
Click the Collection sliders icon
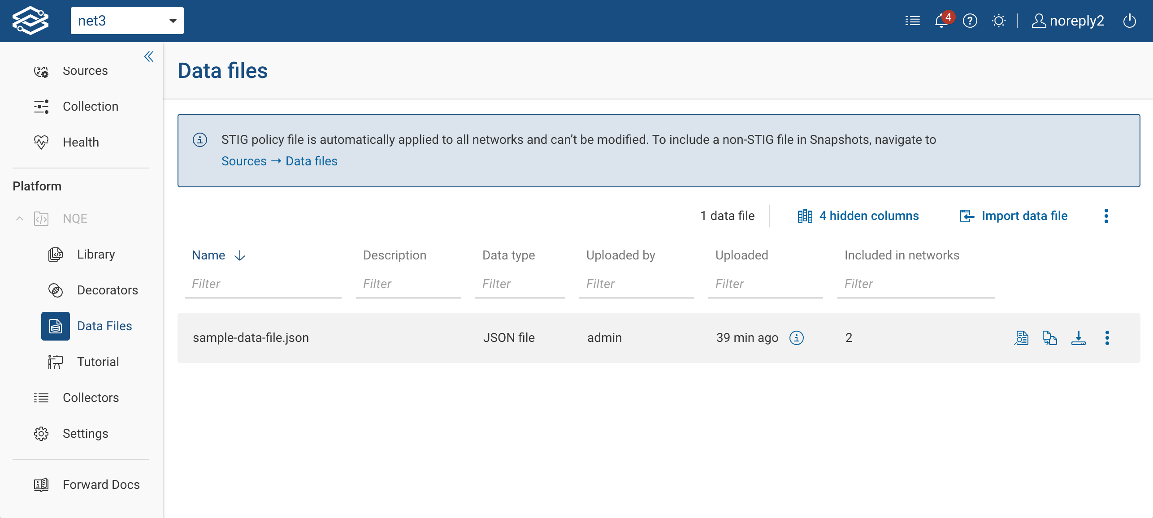[41, 107]
